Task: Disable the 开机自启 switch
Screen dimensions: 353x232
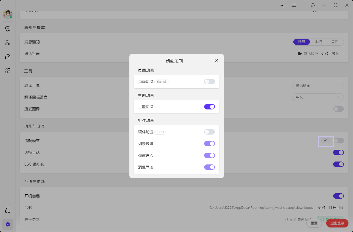Action: [x=339, y=196]
